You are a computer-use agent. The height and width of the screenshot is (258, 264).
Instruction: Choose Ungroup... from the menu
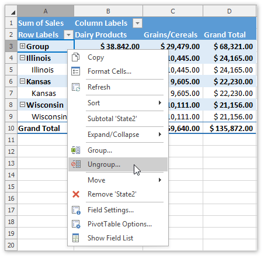(x=118, y=164)
